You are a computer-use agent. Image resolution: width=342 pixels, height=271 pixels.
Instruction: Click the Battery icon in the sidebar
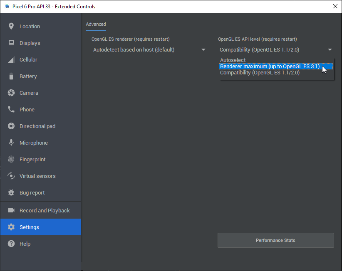click(x=11, y=76)
